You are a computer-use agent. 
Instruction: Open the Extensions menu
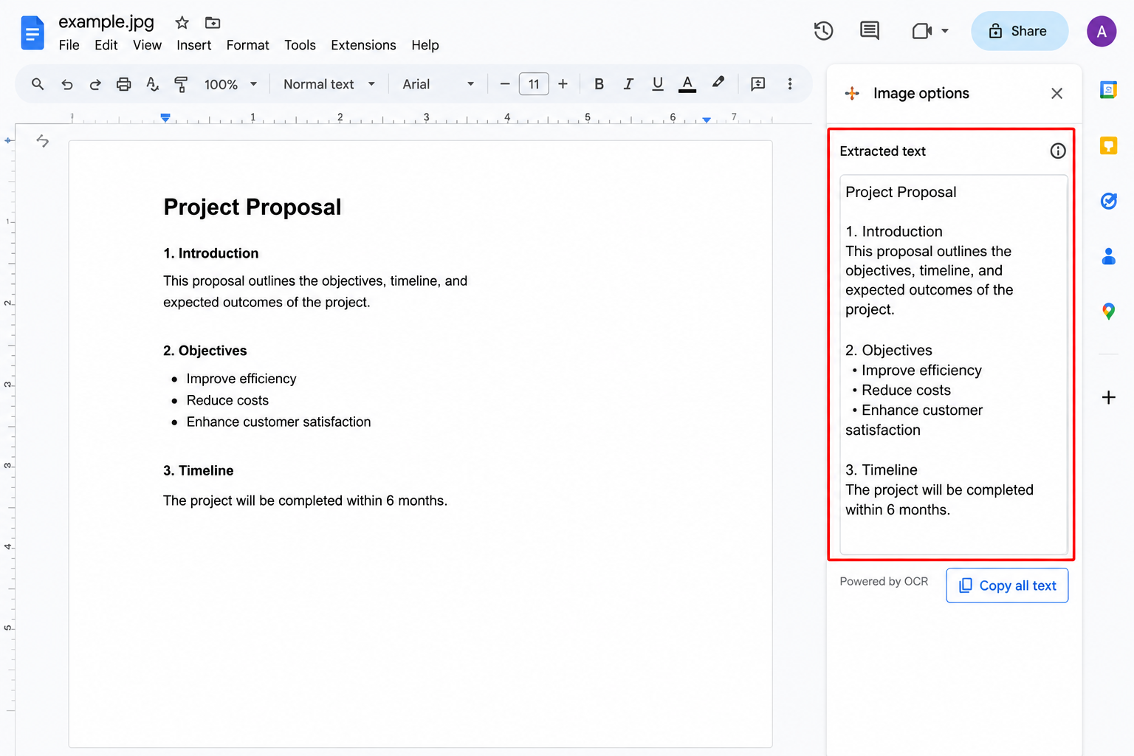(x=363, y=45)
